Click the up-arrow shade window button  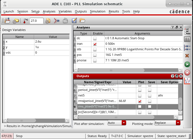(x=170, y=4)
